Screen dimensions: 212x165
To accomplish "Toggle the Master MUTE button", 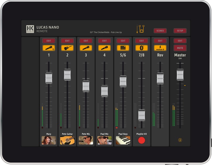I will point(180,48).
